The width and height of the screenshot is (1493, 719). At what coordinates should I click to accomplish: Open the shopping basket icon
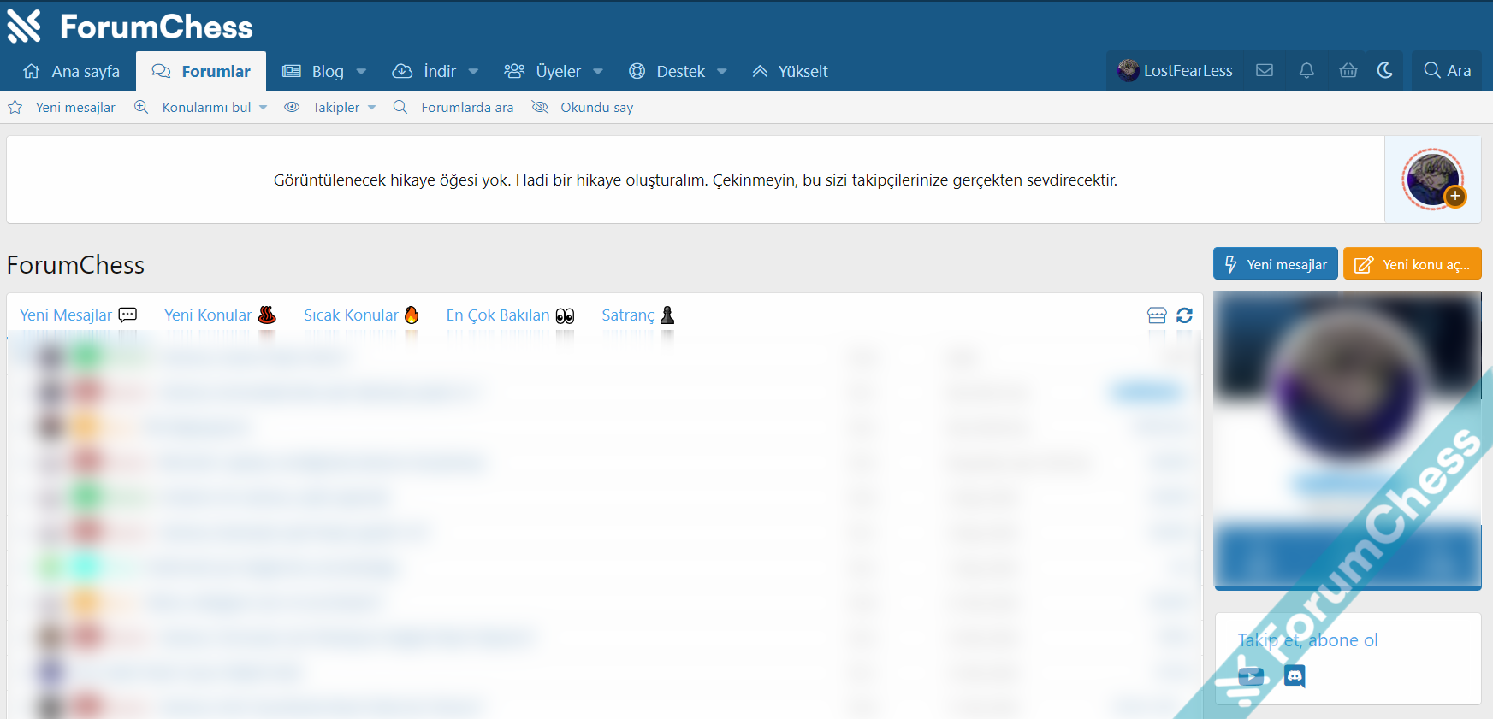coord(1348,71)
